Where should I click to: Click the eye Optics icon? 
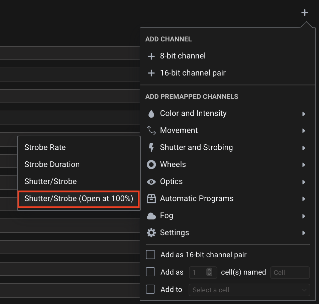click(151, 182)
